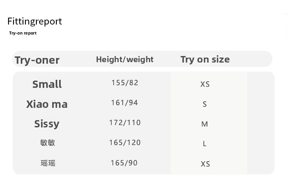Image resolution: width=288 pixels, height=193 pixels.
Task: Click the Try on size column header
Action: coord(205,59)
